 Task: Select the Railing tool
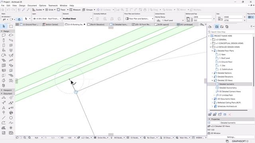[11, 60]
